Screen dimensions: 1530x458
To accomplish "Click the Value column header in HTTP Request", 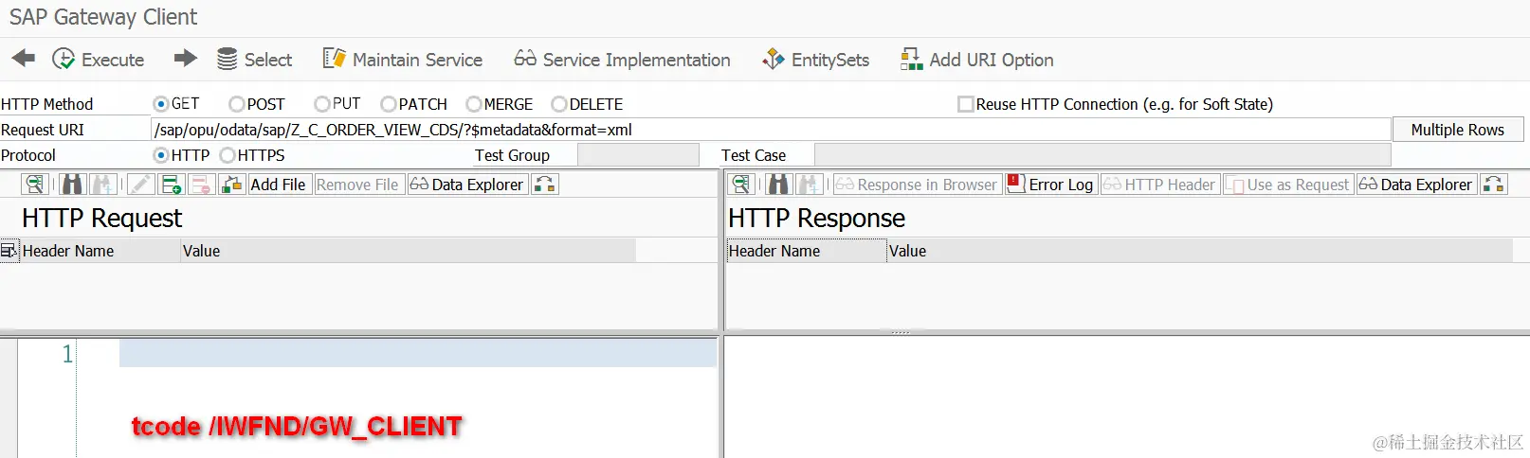I will click(x=409, y=251).
